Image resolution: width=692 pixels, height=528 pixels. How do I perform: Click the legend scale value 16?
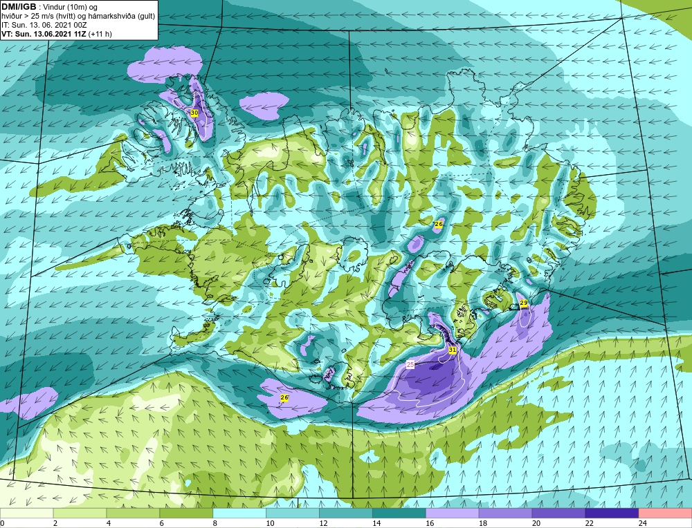[430, 523]
